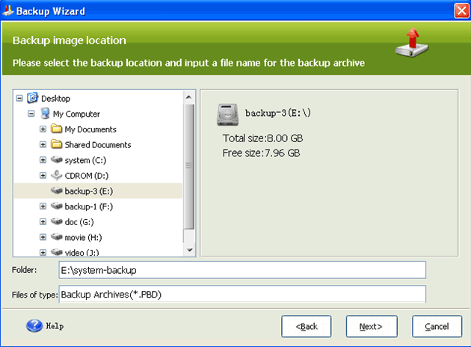Expand the movie (H:) node

pos(43,237)
